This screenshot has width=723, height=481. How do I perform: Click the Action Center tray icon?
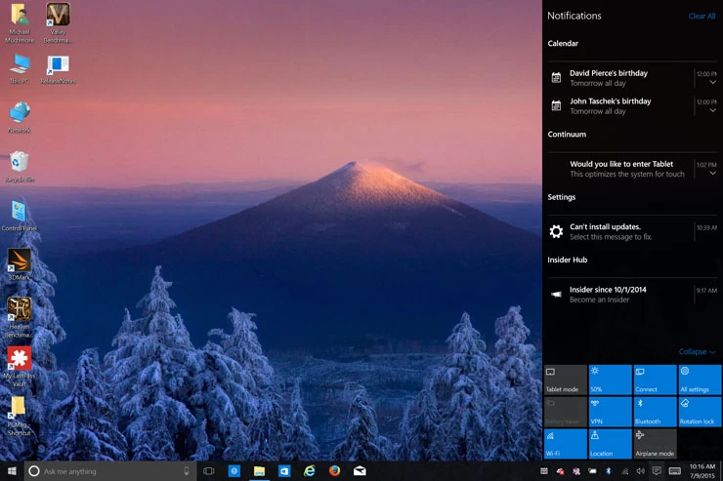coord(657,471)
